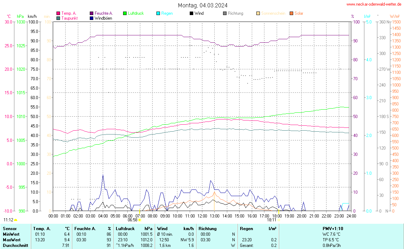Click the sun icon beside 18:11
The width and height of the screenshot is (404, 249).
pyautogui.click(x=279, y=220)
